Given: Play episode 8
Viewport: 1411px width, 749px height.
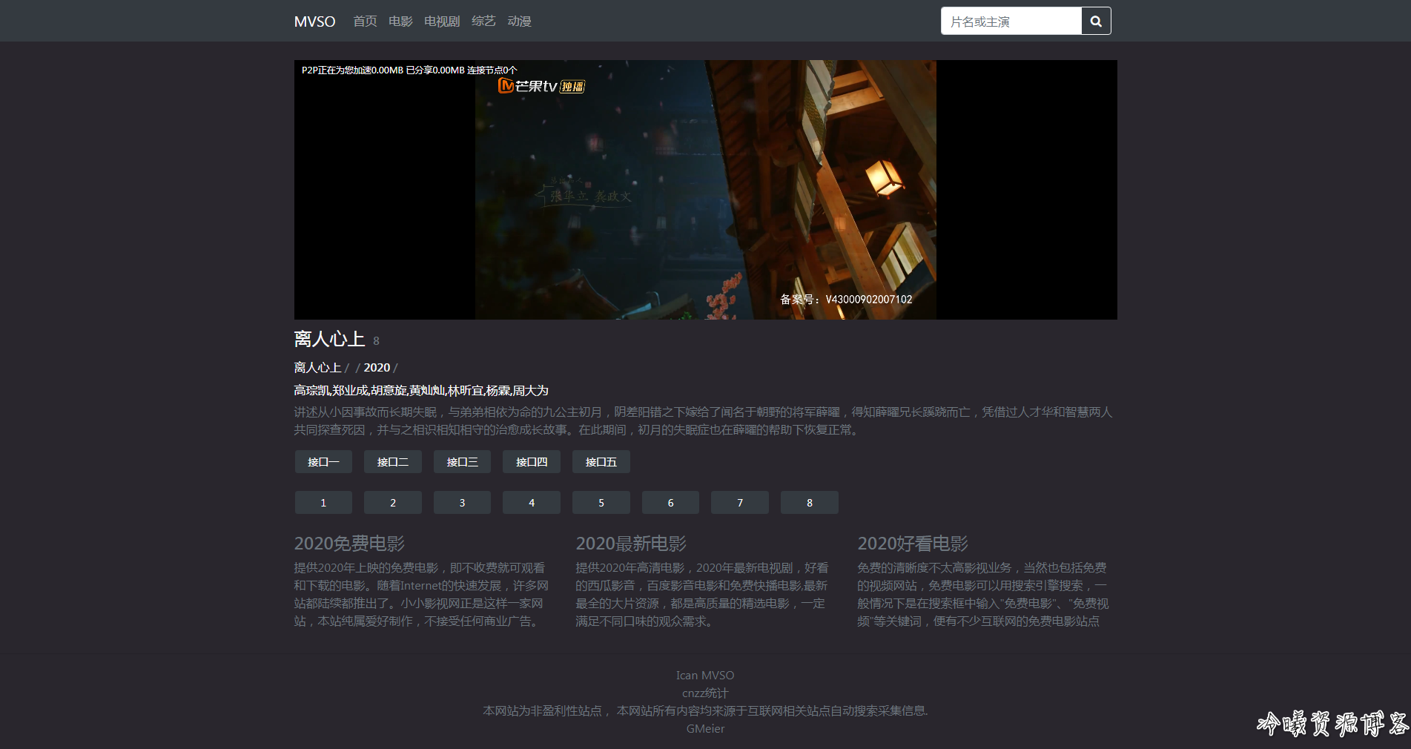Looking at the screenshot, I should tap(810, 503).
